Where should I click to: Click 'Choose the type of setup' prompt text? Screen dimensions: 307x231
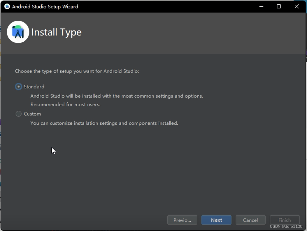(x=77, y=71)
